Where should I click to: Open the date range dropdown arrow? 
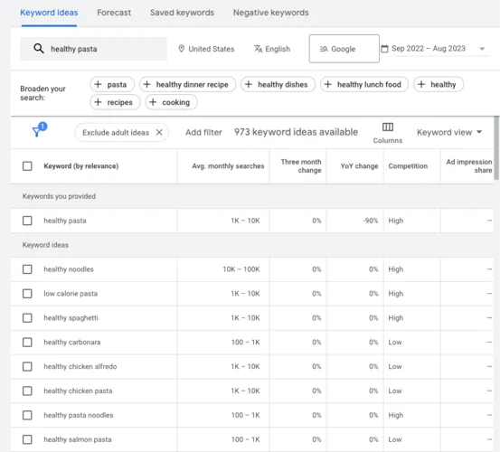482,49
